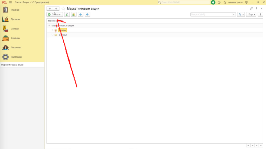Viewport: 266px width, 149px height.
Task: Open the main hamburger menu
Action: [x=10, y=2]
